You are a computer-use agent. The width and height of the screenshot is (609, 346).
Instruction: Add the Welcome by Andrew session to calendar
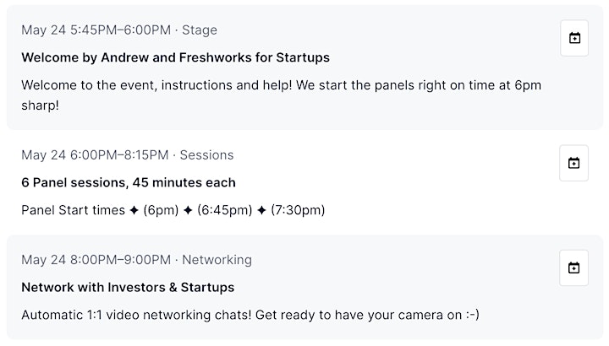tap(574, 38)
